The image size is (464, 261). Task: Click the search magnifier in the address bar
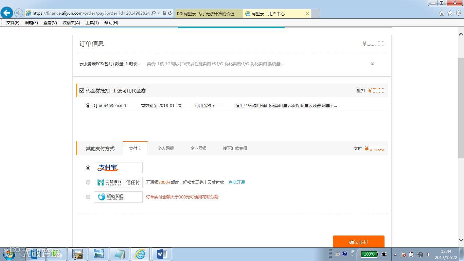(x=153, y=13)
